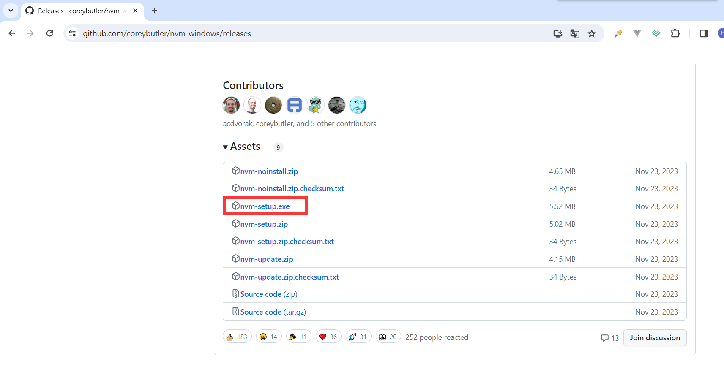
Task: Open the second contributor avatar
Action: tap(252, 105)
